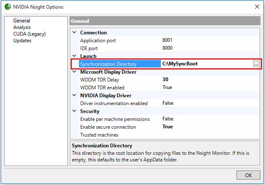Click the ellipsis browse button for Synchronization Directory
This screenshot has width=265, height=185.
click(x=256, y=64)
